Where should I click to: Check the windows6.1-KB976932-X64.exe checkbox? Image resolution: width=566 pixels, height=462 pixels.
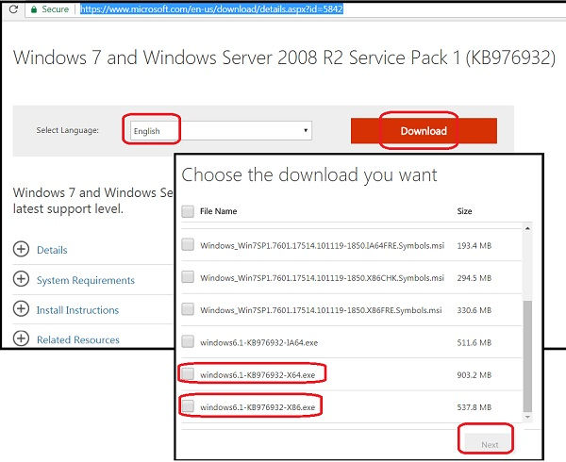click(188, 373)
